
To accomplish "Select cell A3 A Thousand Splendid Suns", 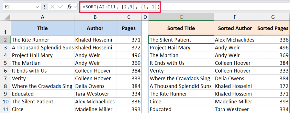I will [42, 47].
